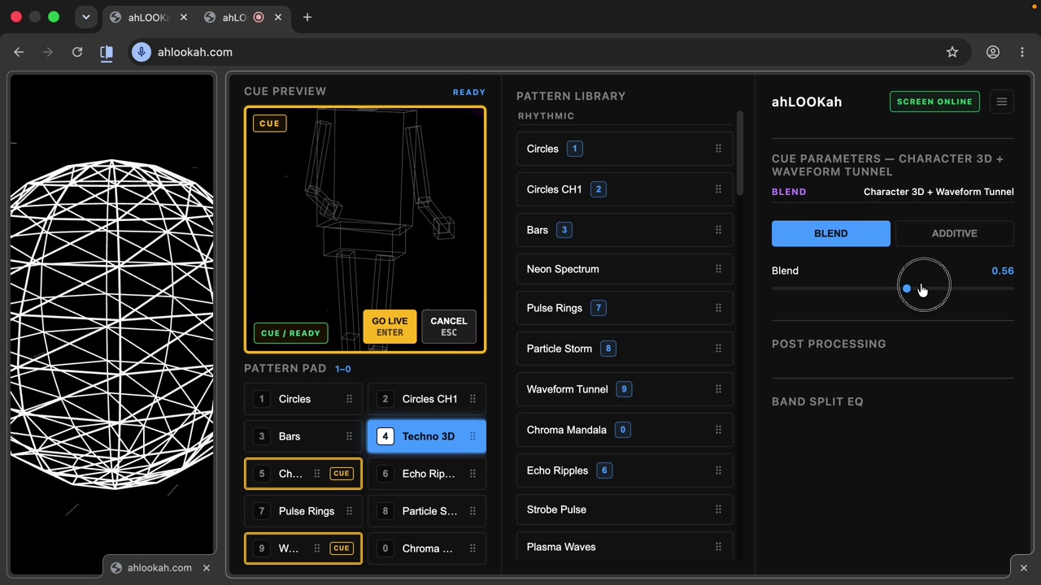This screenshot has height=585, width=1041.
Task: Open the tab search dropdown arrow
Action: 85,17
